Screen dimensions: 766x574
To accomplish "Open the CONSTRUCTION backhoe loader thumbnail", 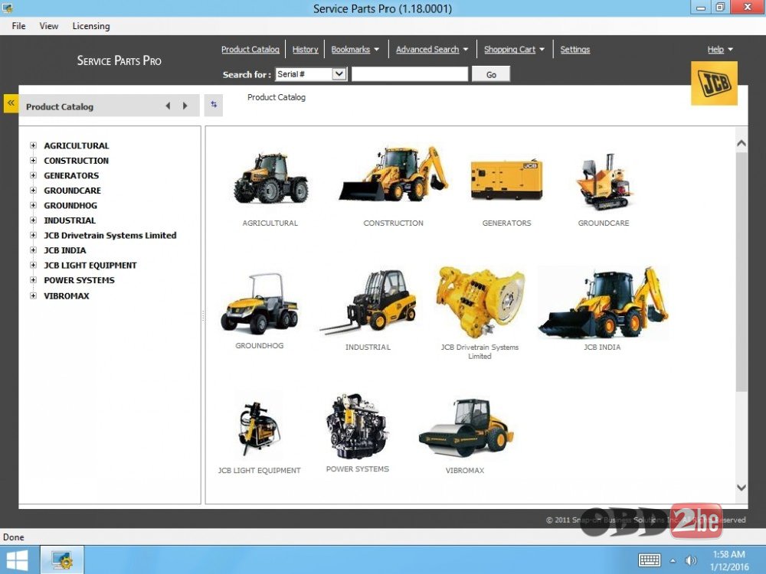I will click(x=394, y=174).
